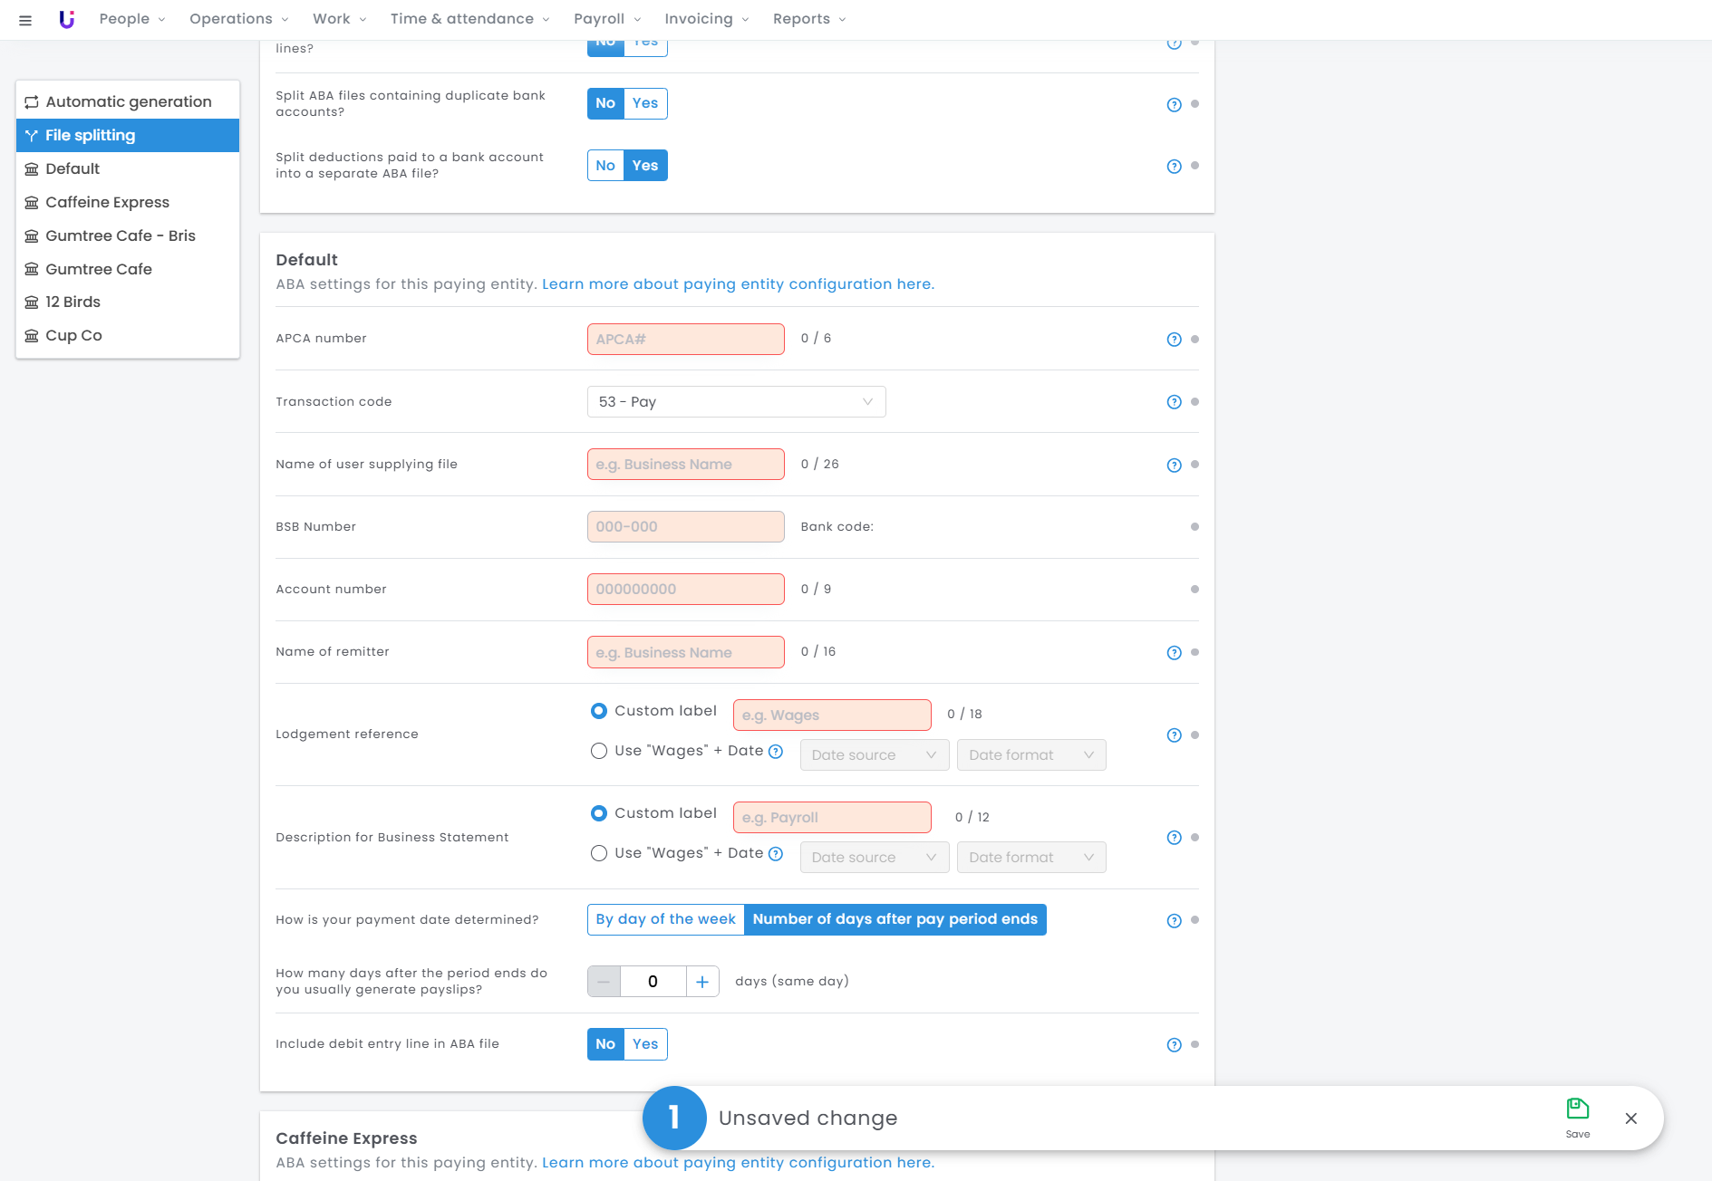Click help icon for APCA number
1712x1181 pixels.
(1174, 340)
